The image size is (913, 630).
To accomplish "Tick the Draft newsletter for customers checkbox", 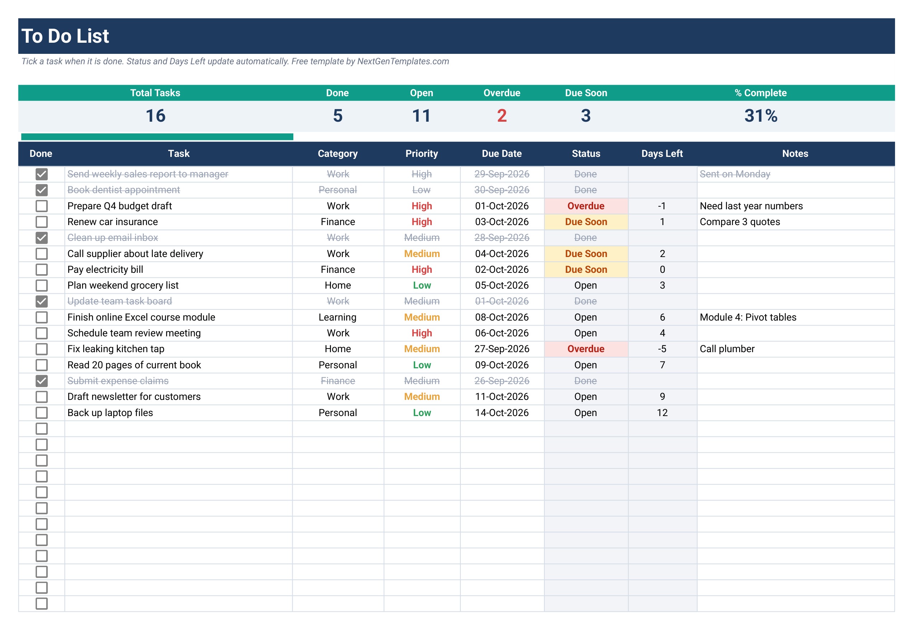I will coord(41,397).
